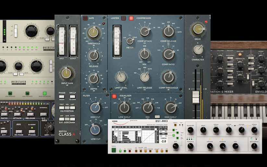Set EXT. SIDECHAIN to GATE
Screen dimensions: 267x167
tap(67, 119)
